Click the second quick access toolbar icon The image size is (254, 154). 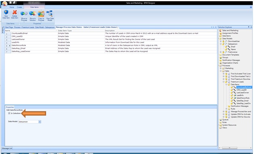click(15, 2)
